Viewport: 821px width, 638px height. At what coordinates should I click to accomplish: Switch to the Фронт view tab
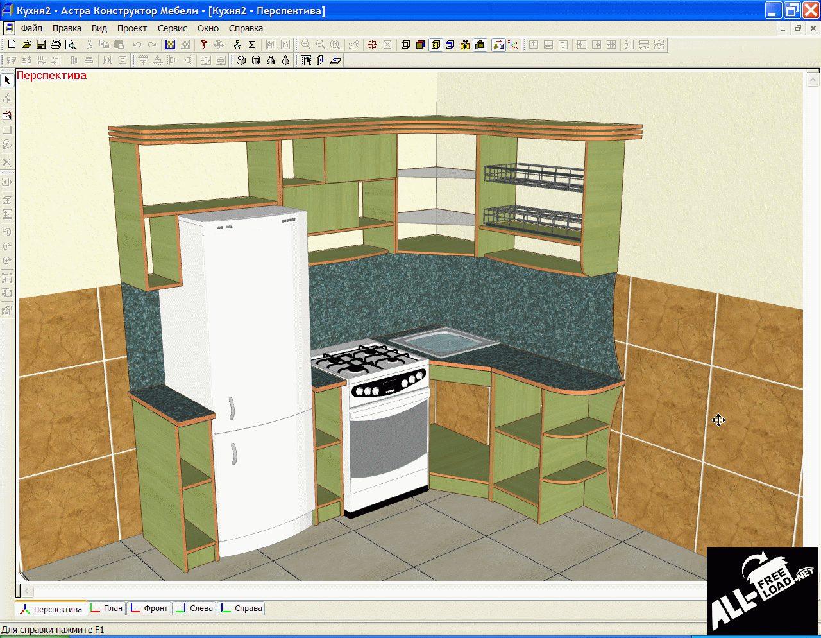point(149,608)
